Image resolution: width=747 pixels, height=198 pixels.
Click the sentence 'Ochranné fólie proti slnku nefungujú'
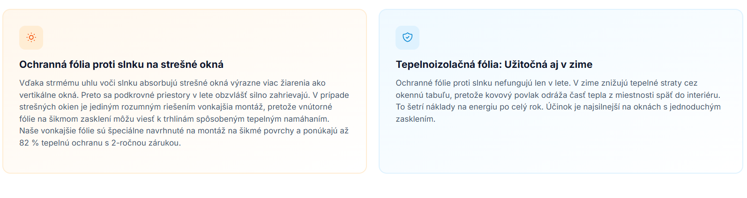point(483,83)
